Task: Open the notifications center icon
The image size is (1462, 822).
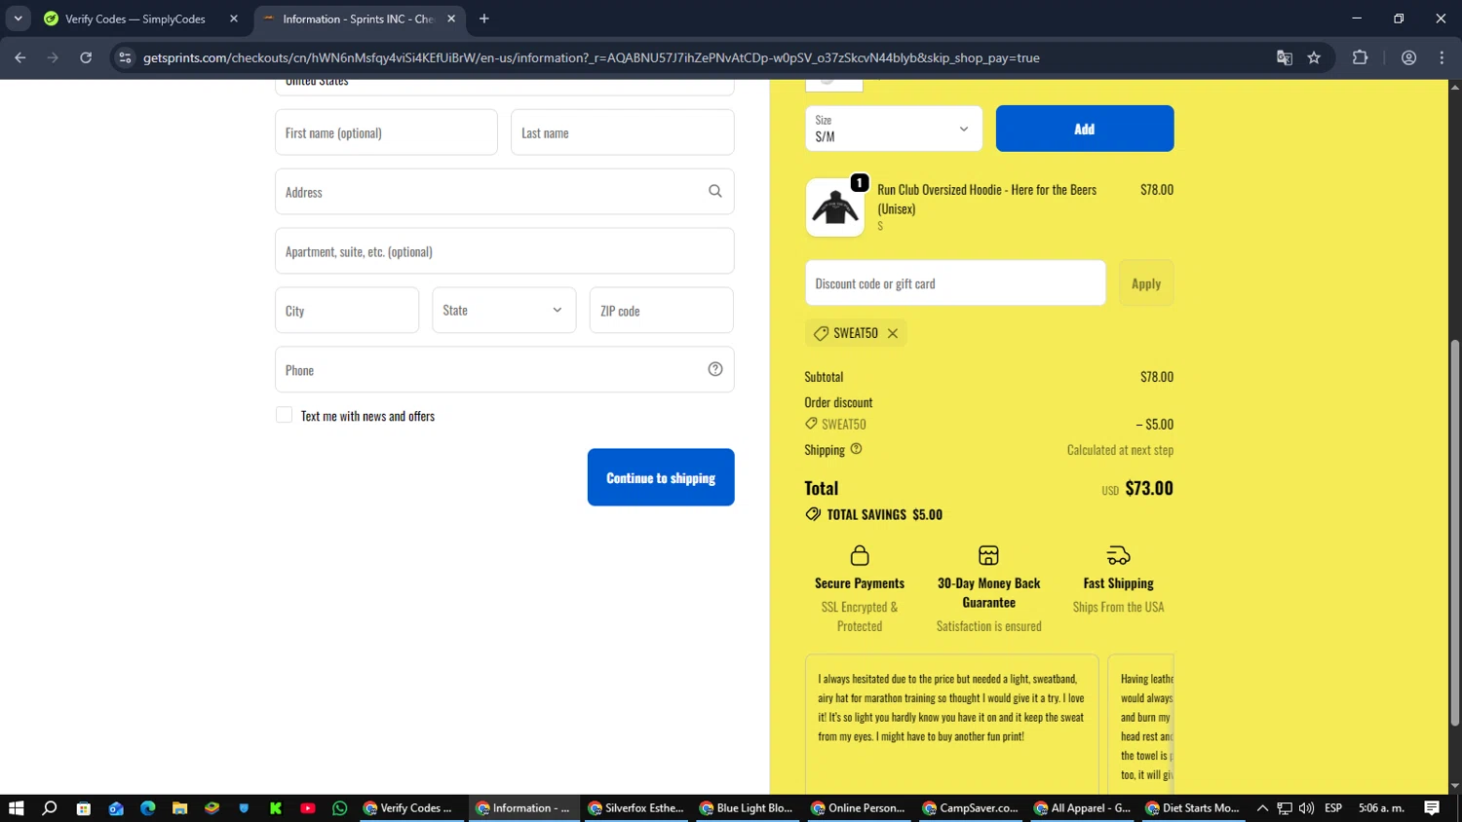Action: tap(1432, 808)
